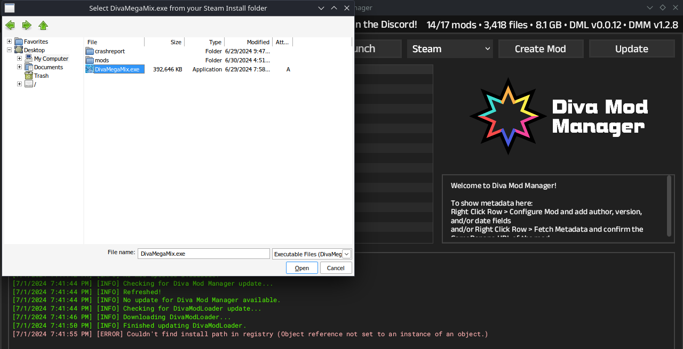Click the Cancel button

[x=336, y=268]
